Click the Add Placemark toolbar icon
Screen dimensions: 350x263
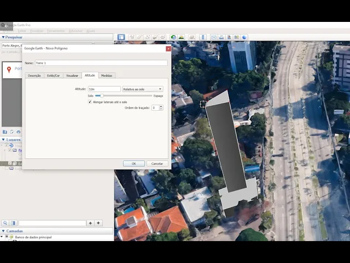tap(132, 37)
